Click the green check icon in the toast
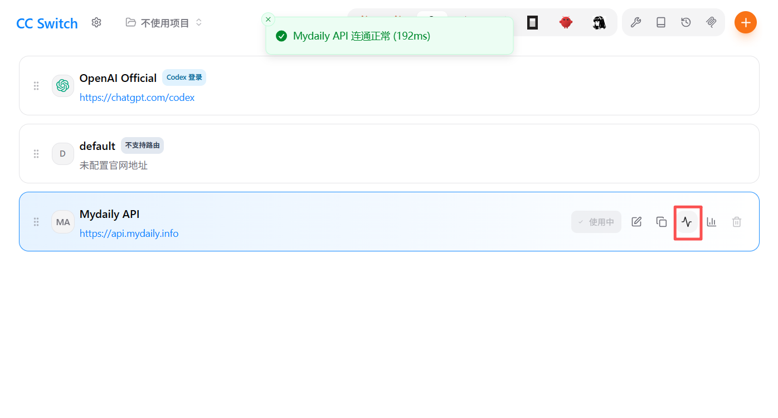The height and width of the screenshot is (418, 778). click(x=281, y=36)
